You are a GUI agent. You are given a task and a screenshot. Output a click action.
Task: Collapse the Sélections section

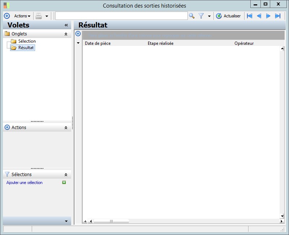(x=66, y=175)
